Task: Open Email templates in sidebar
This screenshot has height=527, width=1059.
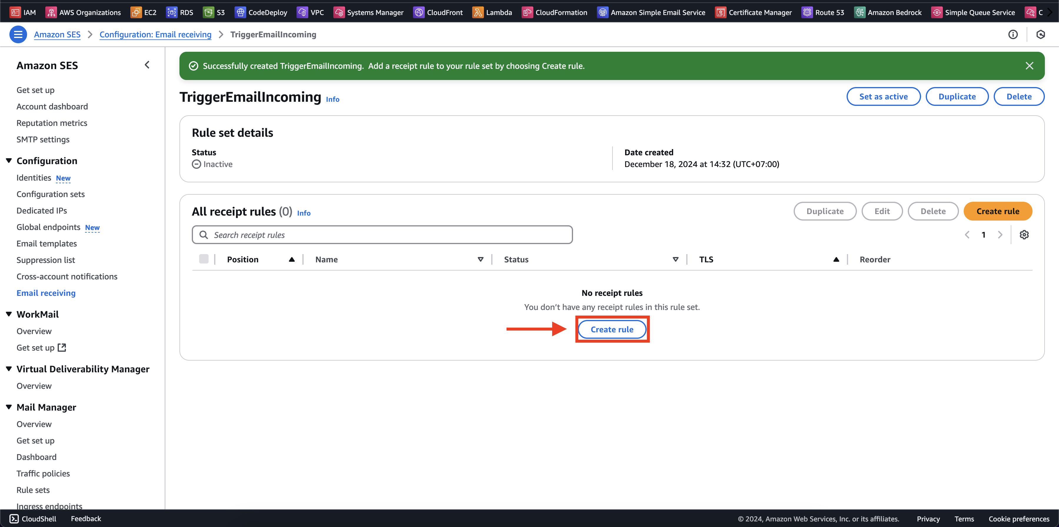Action: [46, 244]
